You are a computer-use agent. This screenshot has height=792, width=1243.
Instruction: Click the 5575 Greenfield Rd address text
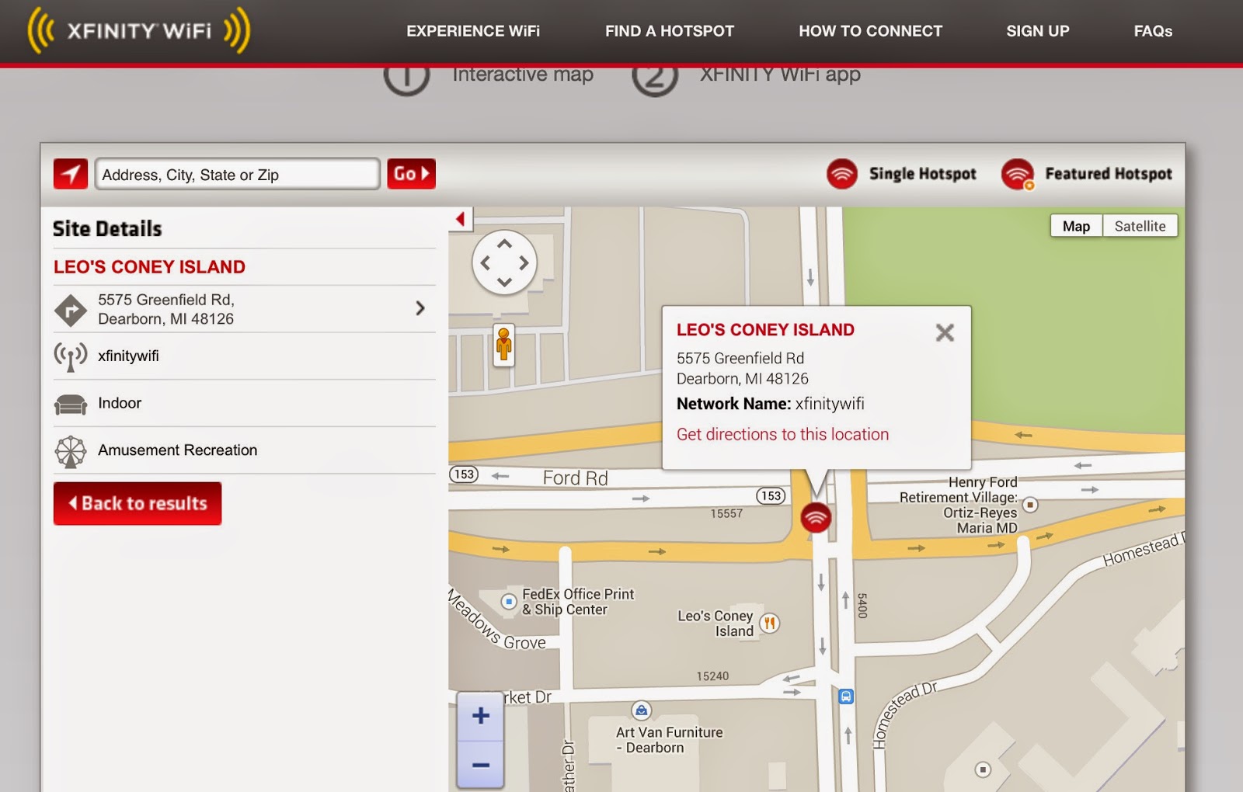pos(165,309)
